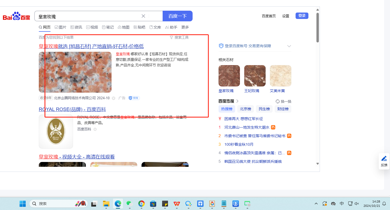Open Google Chrome from the taskbar

141,204
